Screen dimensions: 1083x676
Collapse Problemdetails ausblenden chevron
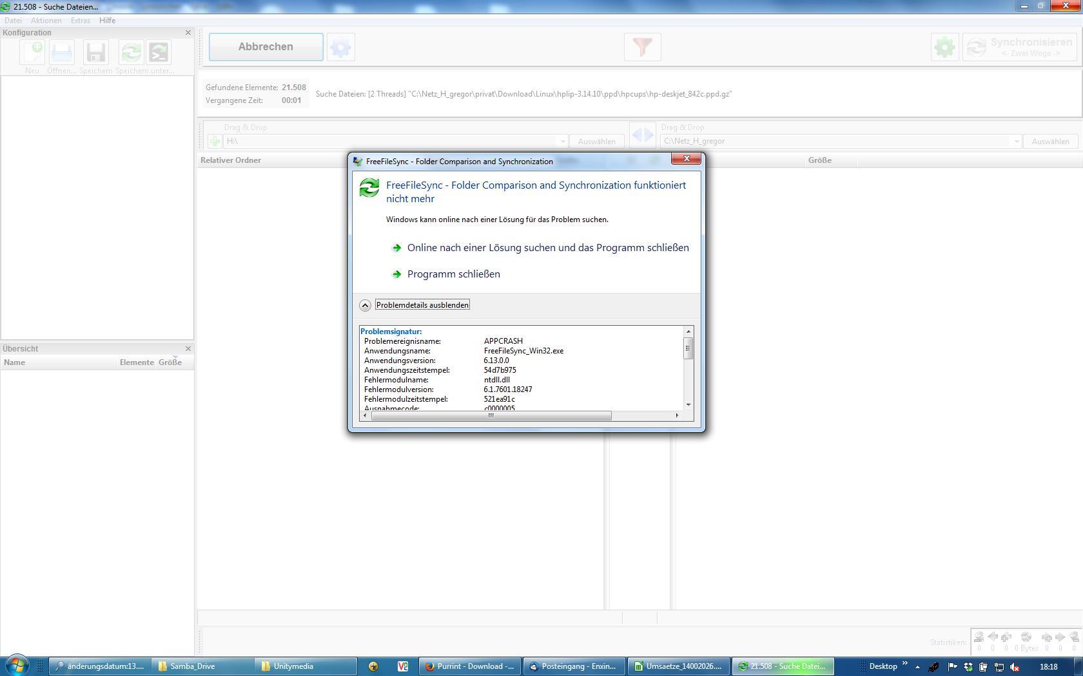tap(365, 305)
